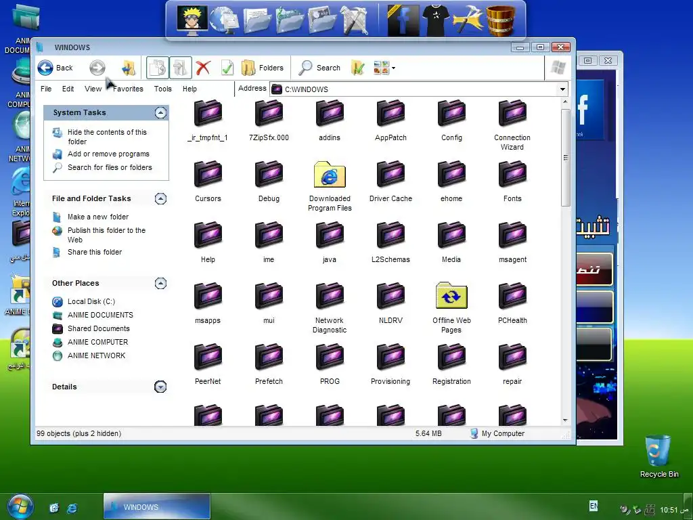Click the scrollbar down arrow
Viewport: 693px width, 520px height.
pos(565,420)
